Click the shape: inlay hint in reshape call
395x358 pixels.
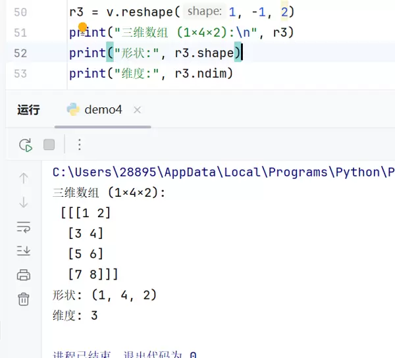pos(204,13)
